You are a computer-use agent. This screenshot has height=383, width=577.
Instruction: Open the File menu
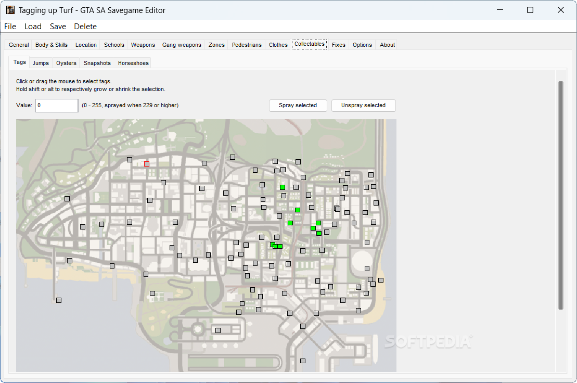point(10,27)
